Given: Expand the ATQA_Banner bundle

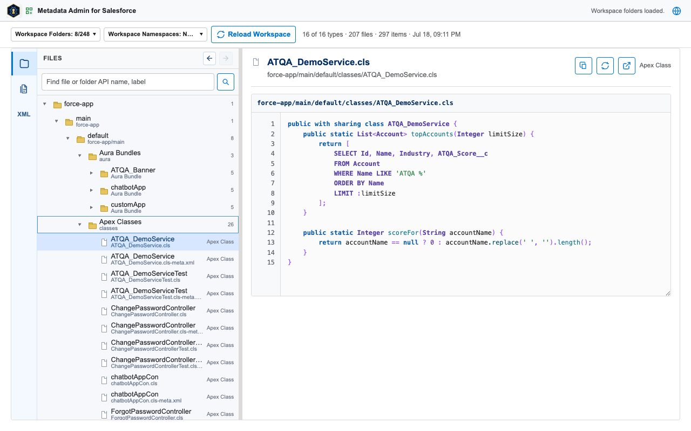Looking at the screenshot, I should (x=91, y=173).
